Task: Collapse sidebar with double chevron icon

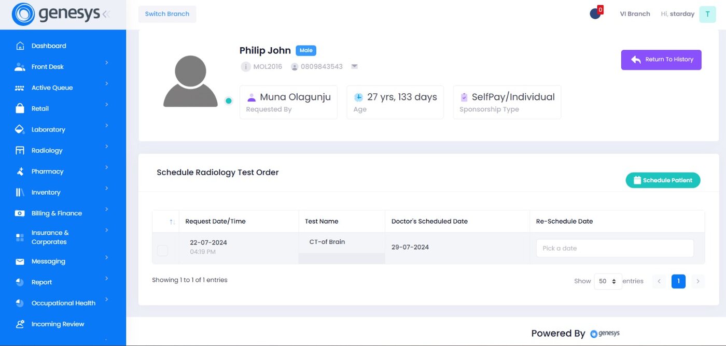Action: (106, 15)
